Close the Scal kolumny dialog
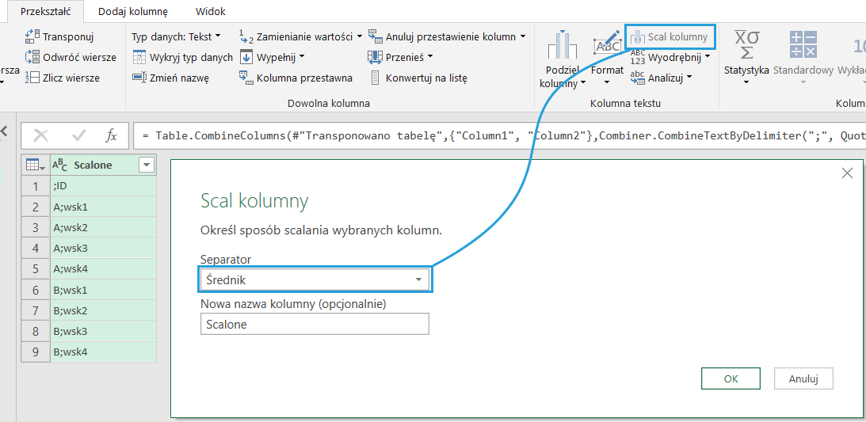This screenshot has height=422, width=866. [846, 173]
